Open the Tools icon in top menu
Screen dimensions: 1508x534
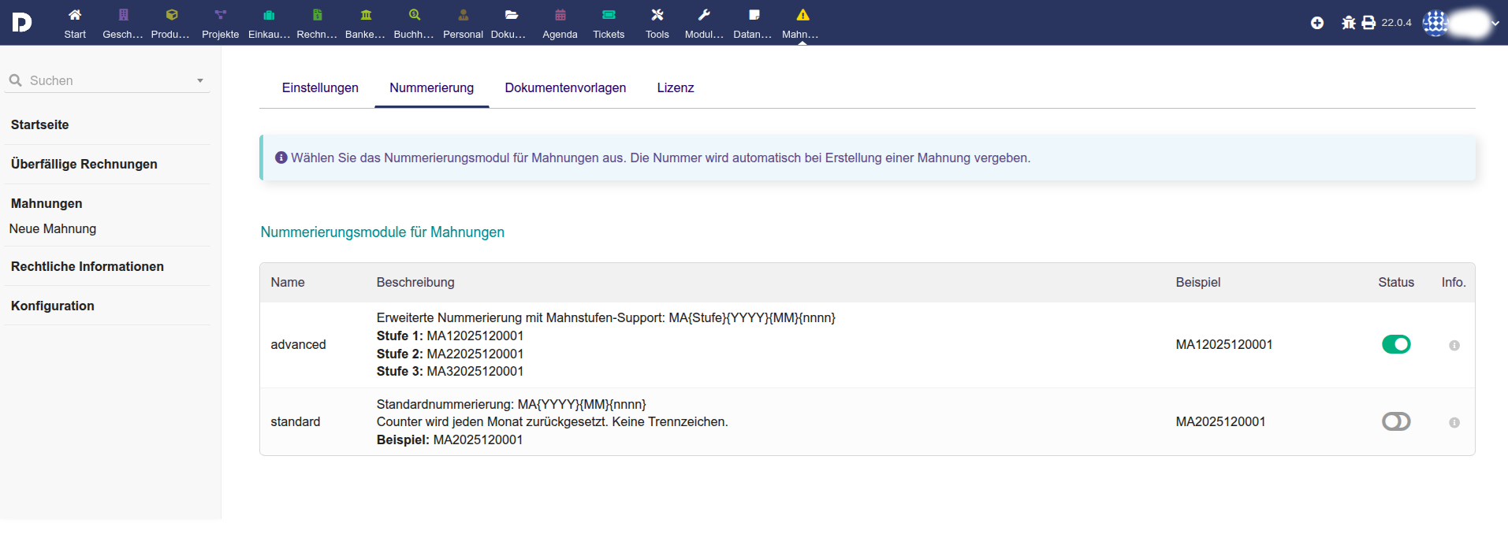tap(657, 16)
